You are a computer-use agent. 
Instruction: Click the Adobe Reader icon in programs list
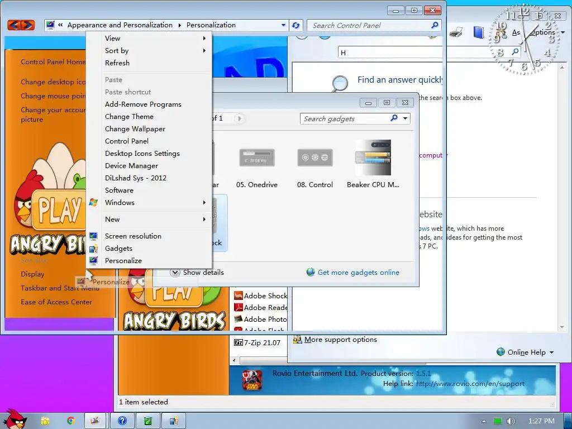tap(238, 308)
